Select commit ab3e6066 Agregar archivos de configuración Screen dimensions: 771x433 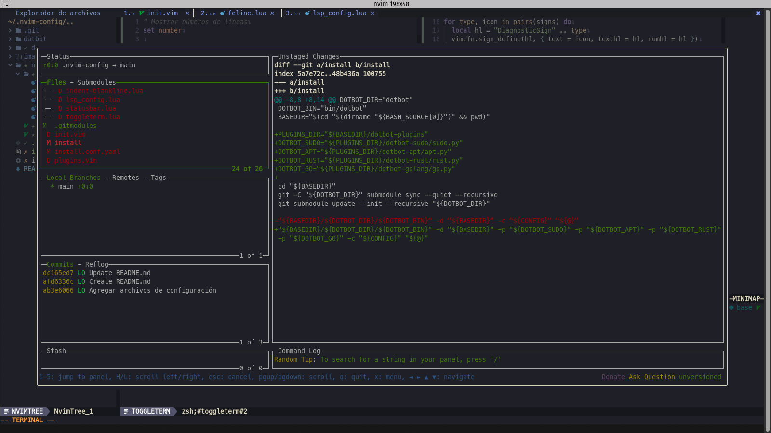[154, 290]
